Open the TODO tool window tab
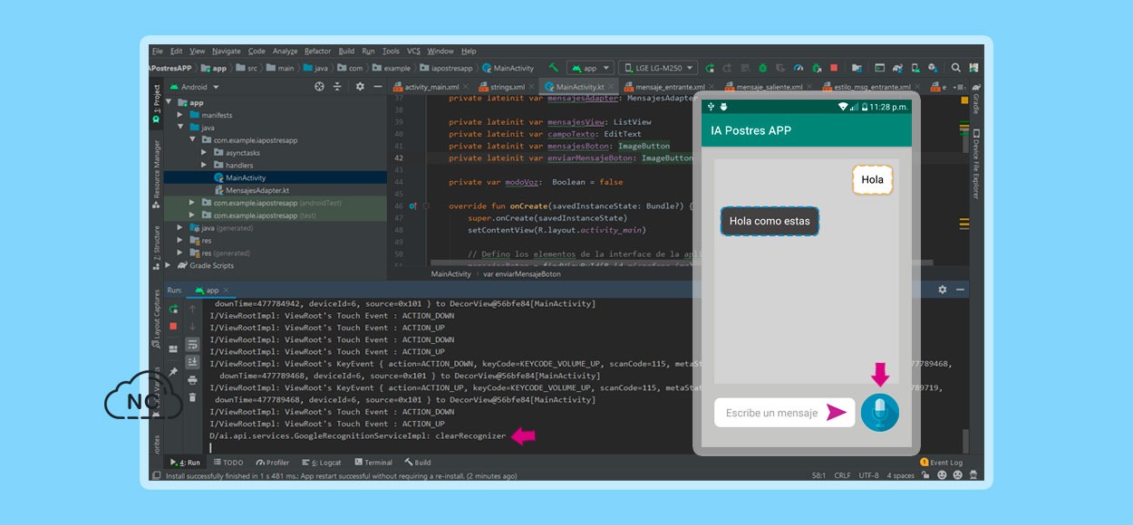The image size is (1133, 525). [228, 463]
